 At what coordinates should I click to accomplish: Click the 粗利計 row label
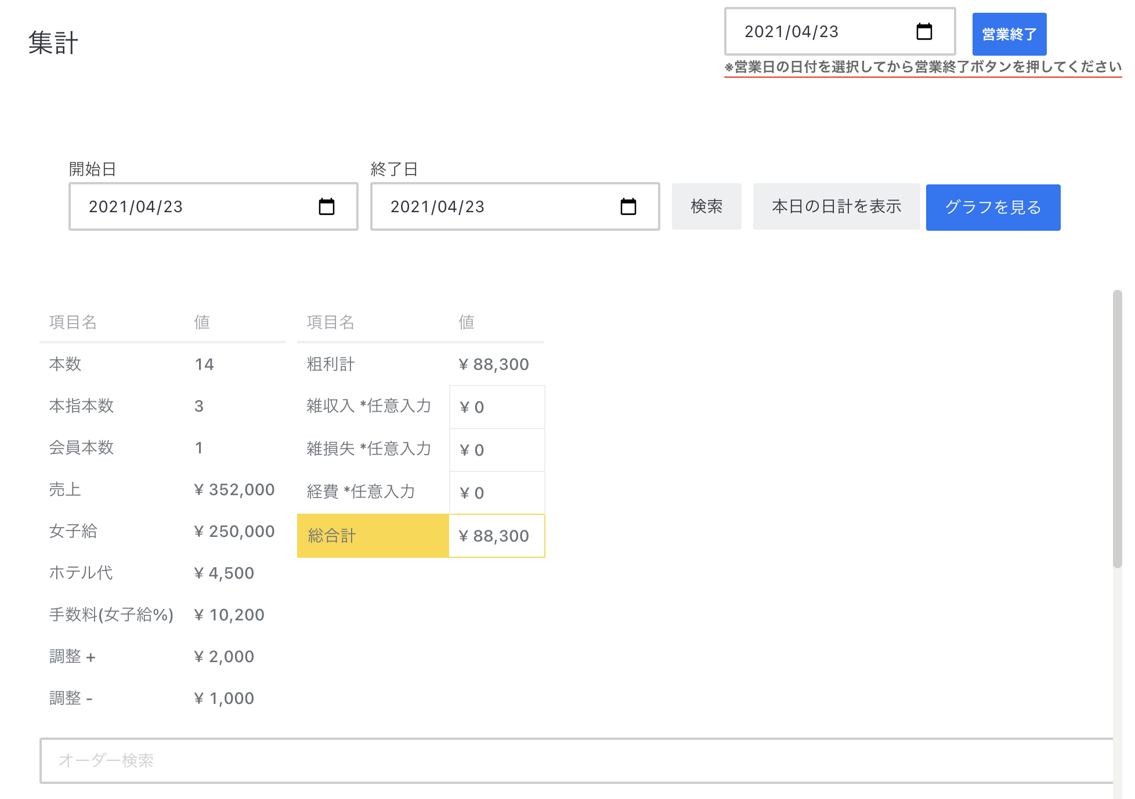(331, 364)
